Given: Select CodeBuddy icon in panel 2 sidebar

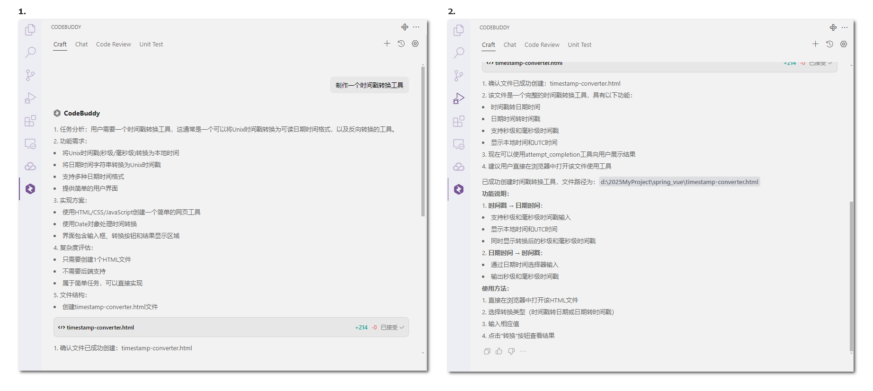Looking at the screenshot, I should click(459, 189).
